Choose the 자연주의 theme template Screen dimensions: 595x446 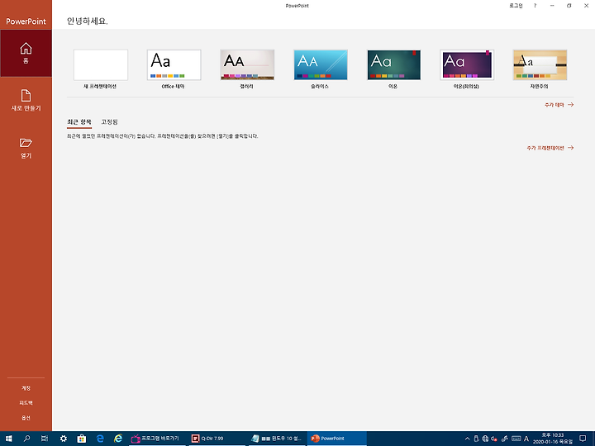coord(540,69)
